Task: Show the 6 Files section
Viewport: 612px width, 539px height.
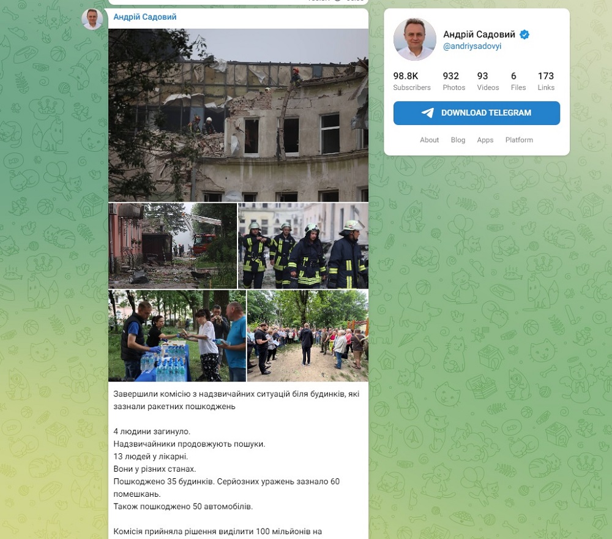Action: (518, 81)
